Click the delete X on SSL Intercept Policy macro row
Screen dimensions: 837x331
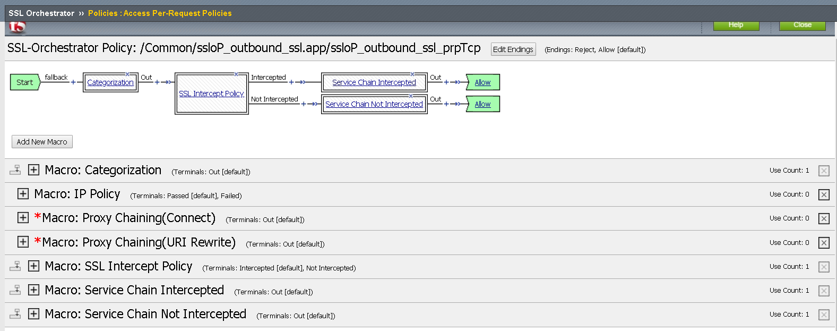pyautogui.click(x=824, y=267)
